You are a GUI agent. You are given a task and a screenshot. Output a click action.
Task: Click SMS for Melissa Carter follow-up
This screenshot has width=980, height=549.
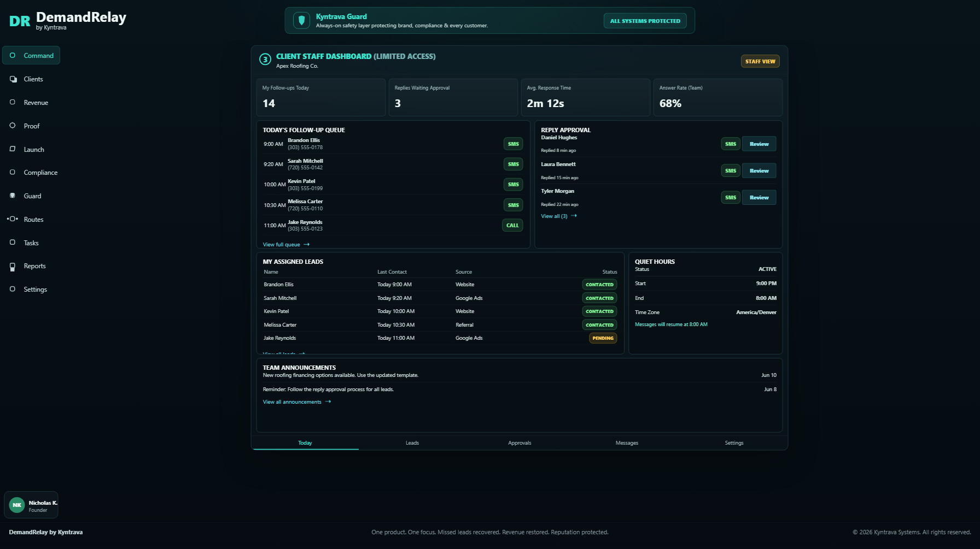coord(513,205)
